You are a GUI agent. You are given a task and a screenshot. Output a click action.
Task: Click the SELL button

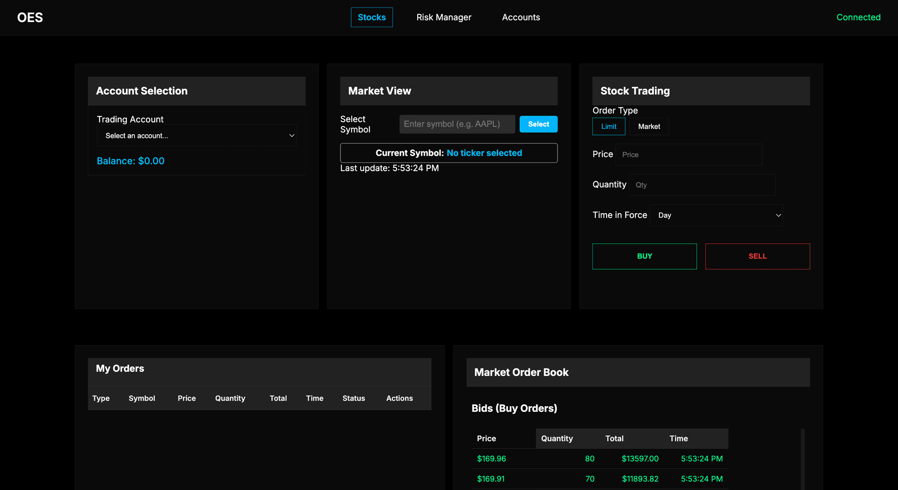pyautogui.click(x=757, y=256)
